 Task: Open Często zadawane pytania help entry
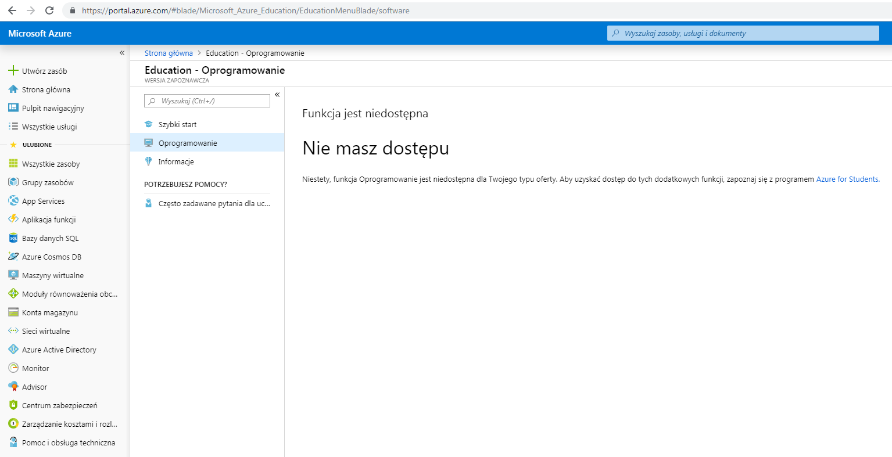(207, 203)
